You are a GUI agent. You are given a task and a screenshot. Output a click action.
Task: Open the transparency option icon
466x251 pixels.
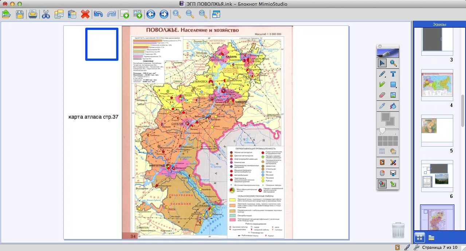[x=393, y=151]
